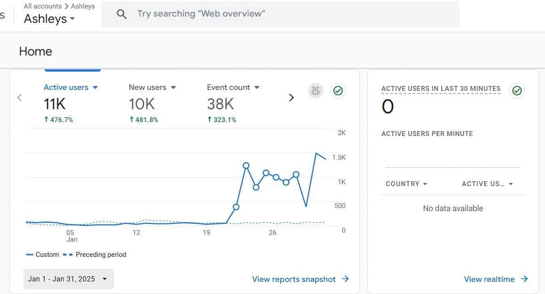
Task: Click the search magnifier icon
Action: [x=121, y=14]
